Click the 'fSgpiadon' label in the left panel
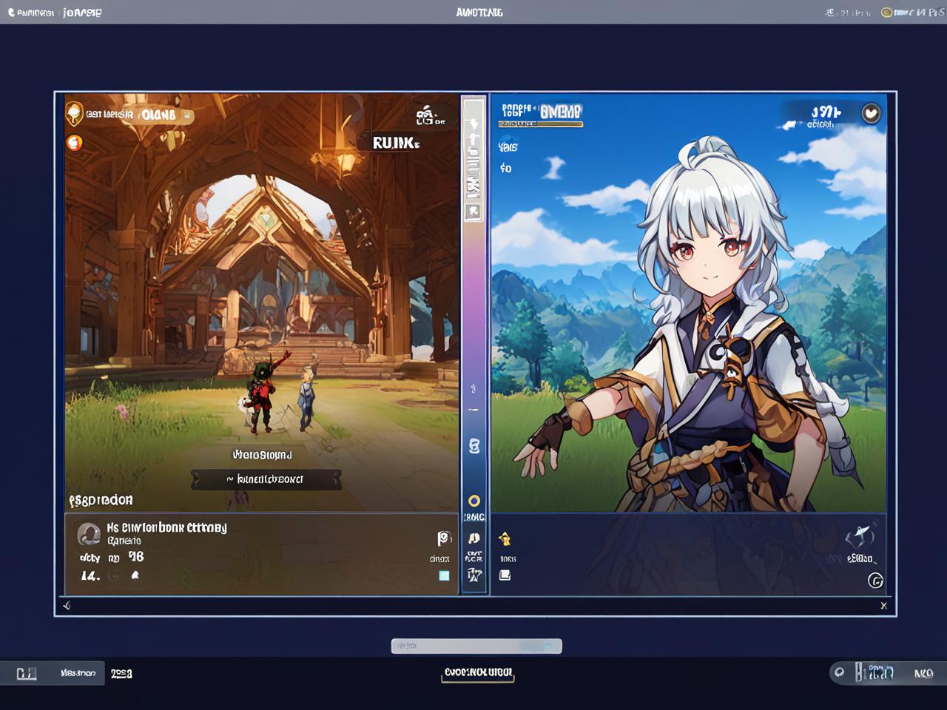 (101, 500)
